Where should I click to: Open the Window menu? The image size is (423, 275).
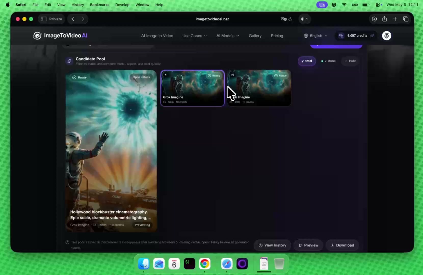(x=142, y=5)
